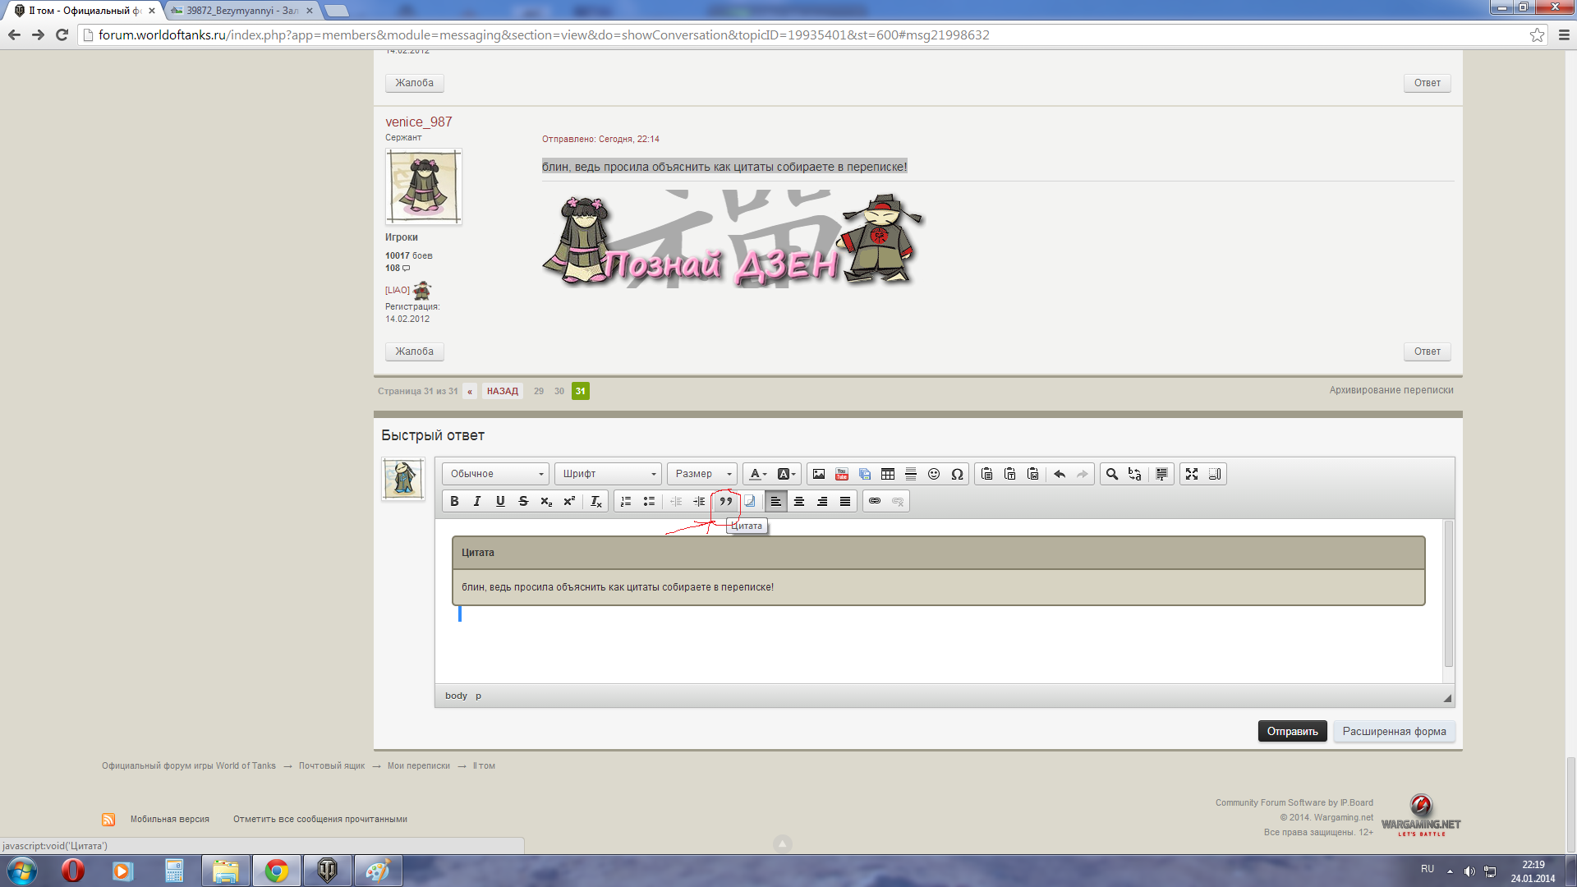Open venice_987 profile username link
This screenshot has width=1577, height=887.
[419, 122]
